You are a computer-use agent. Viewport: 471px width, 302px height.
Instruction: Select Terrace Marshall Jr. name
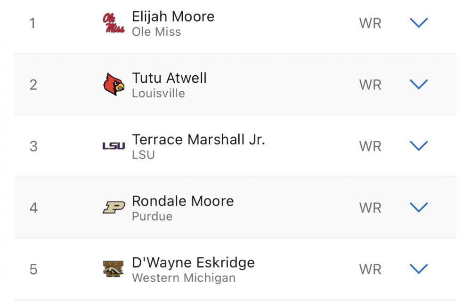(x=198, y=140)
